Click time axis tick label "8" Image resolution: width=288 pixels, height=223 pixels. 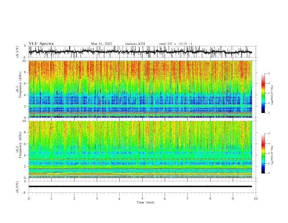[210, 199]
